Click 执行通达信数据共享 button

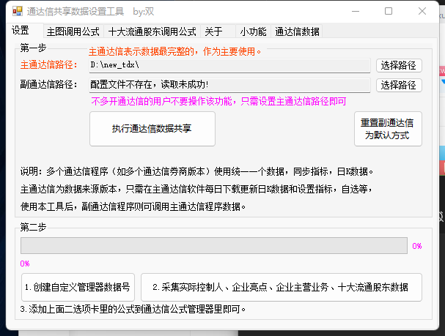click(152, 129)
